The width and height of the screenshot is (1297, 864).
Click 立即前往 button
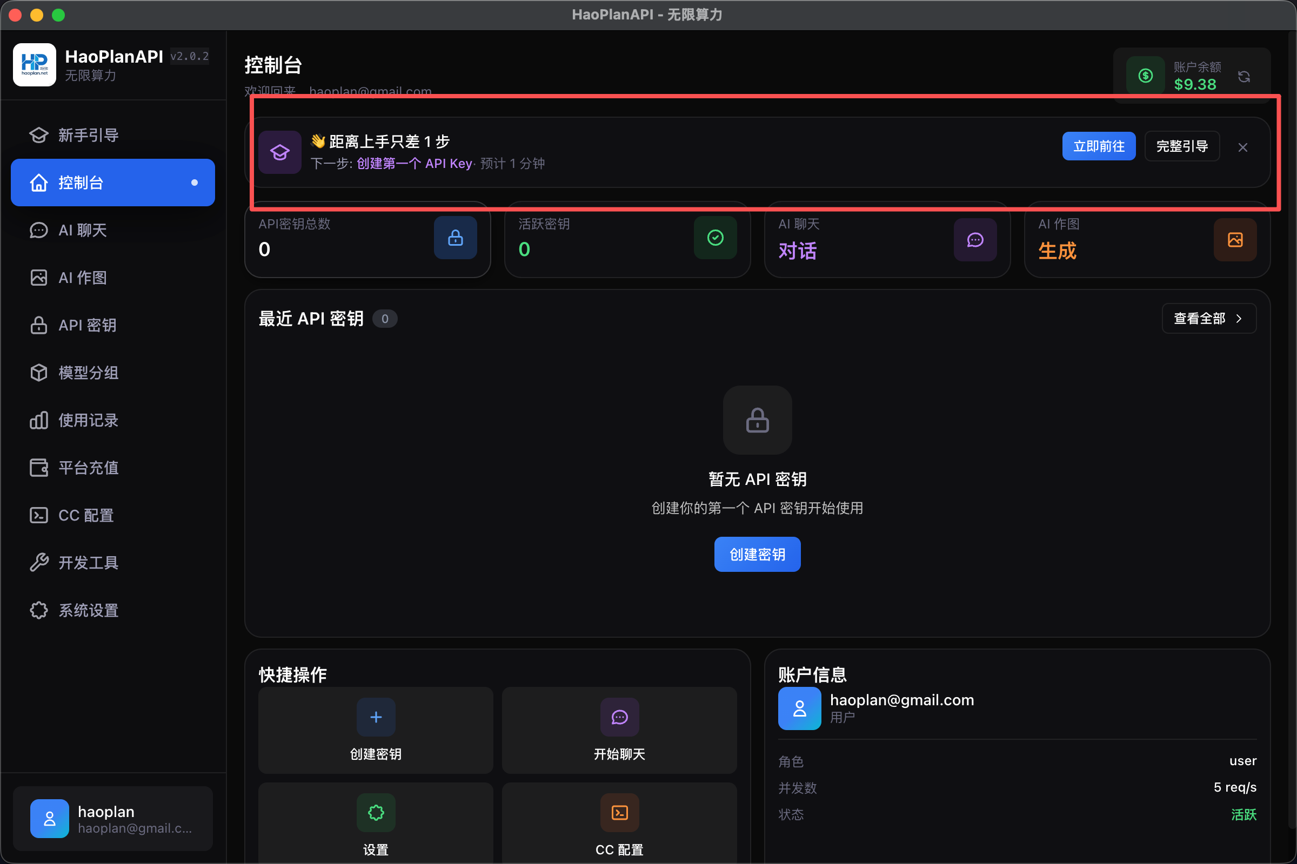[1099, 146]
